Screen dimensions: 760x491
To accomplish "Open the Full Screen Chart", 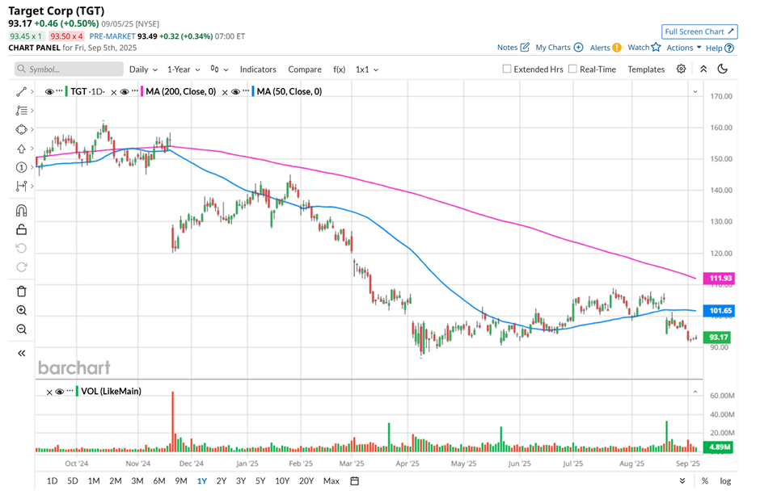I will click(699, 31).
